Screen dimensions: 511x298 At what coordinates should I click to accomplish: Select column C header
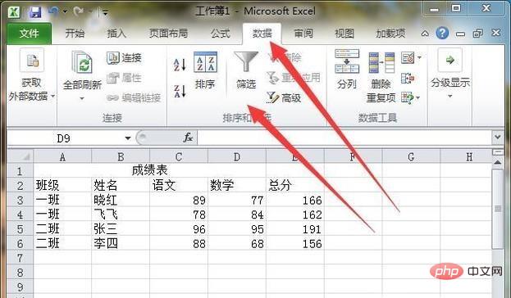(x=179, y=157)
